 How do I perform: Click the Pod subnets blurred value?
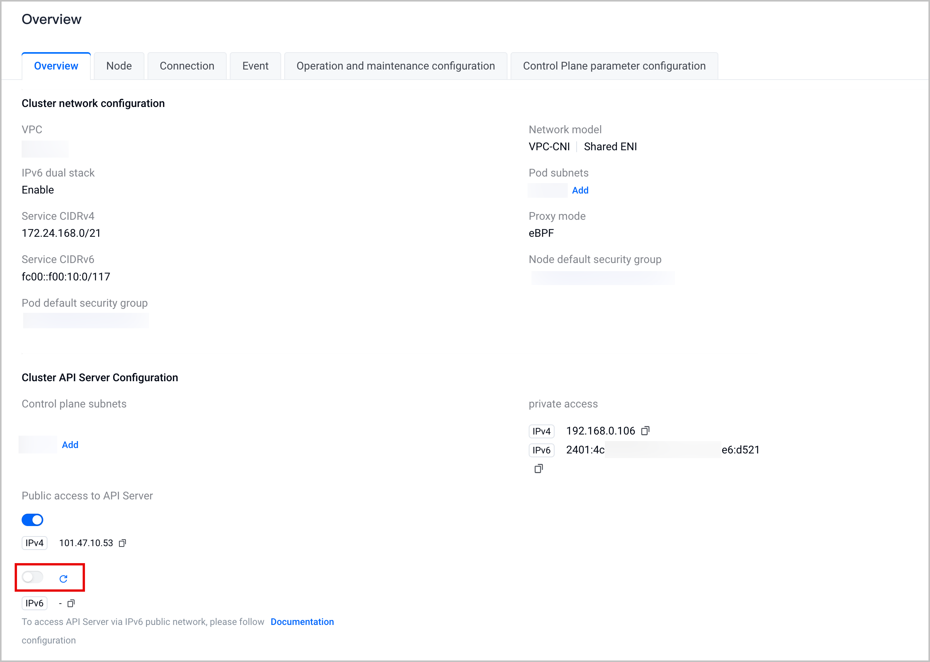click(548, 190)
